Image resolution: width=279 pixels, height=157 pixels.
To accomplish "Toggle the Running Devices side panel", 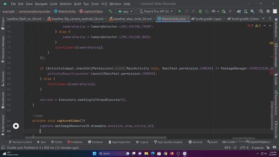I will coord(276,103).
